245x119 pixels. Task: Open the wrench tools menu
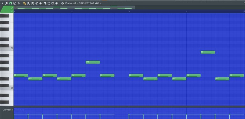(6, 3)
